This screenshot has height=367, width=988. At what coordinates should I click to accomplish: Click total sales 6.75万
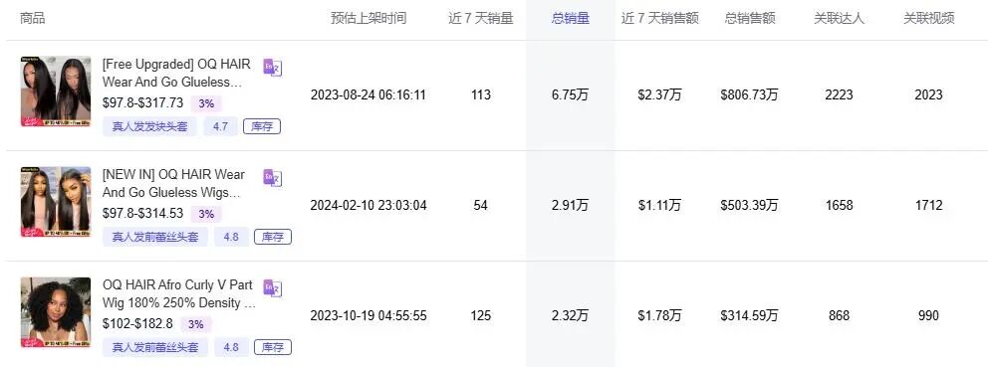[571, 95]
